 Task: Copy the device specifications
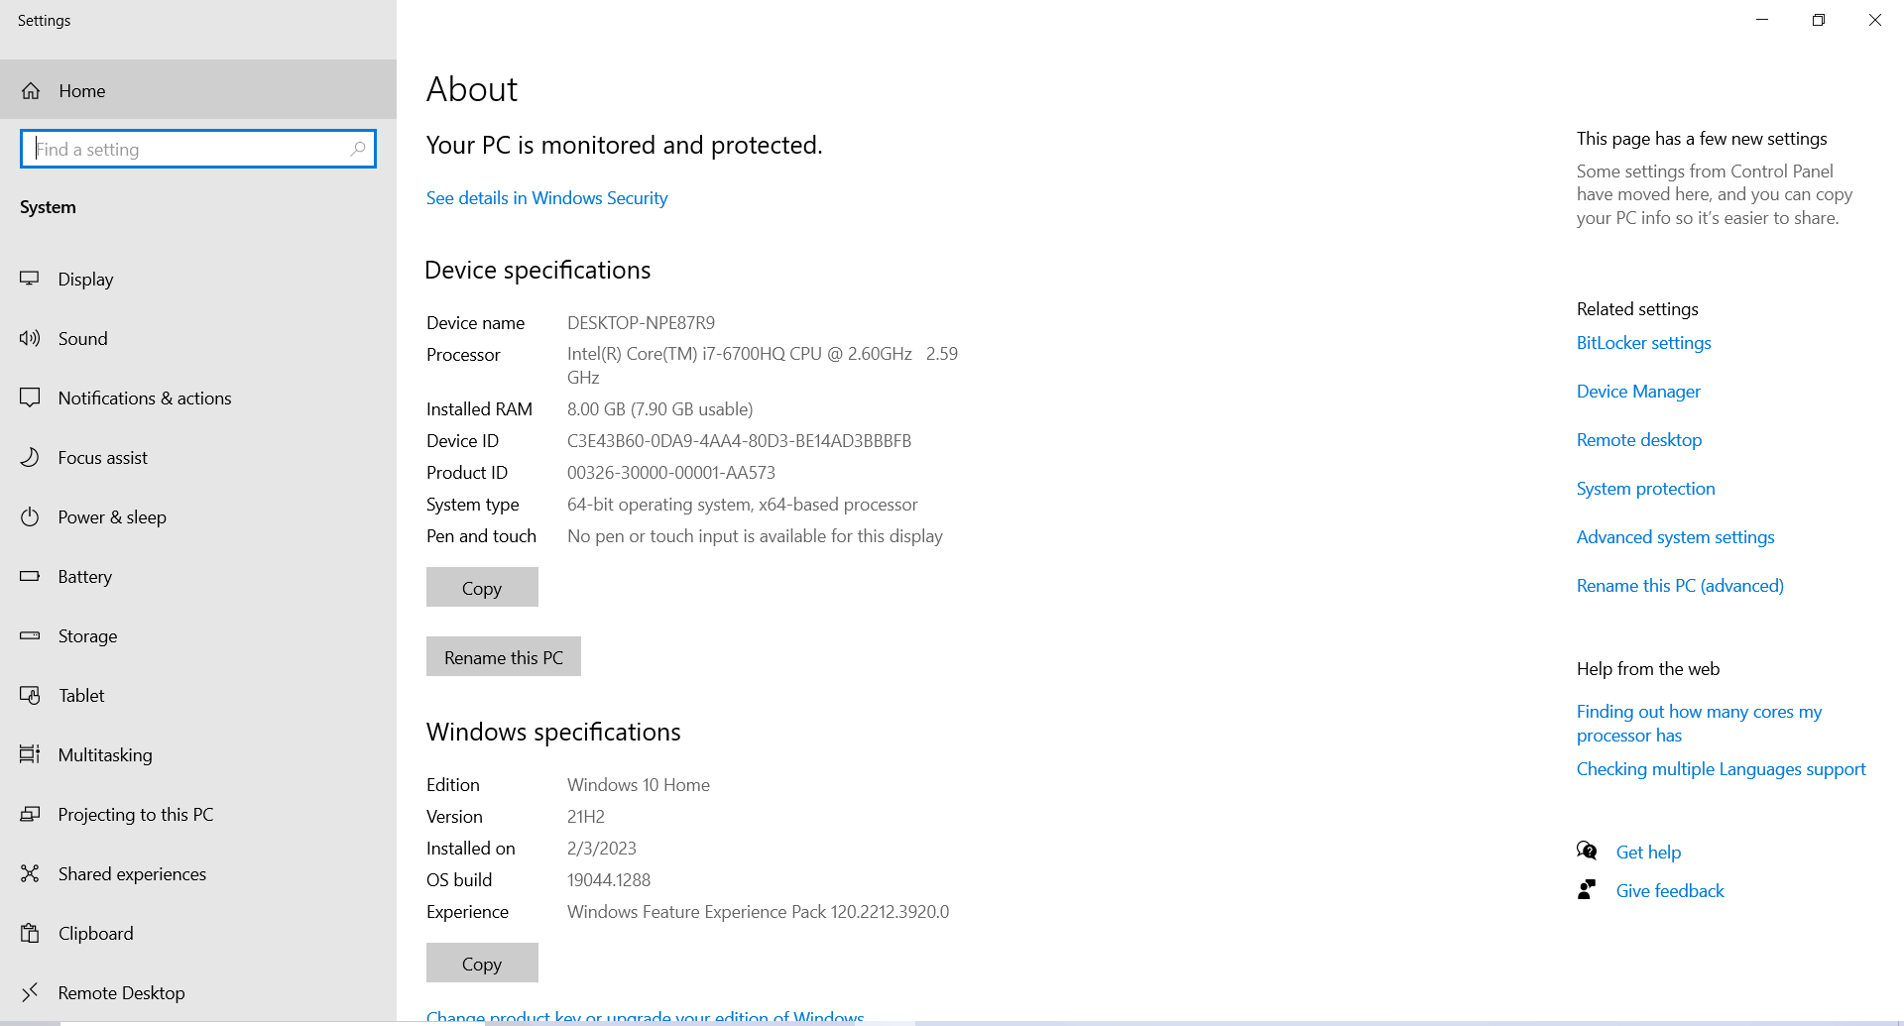coord(482,588)
